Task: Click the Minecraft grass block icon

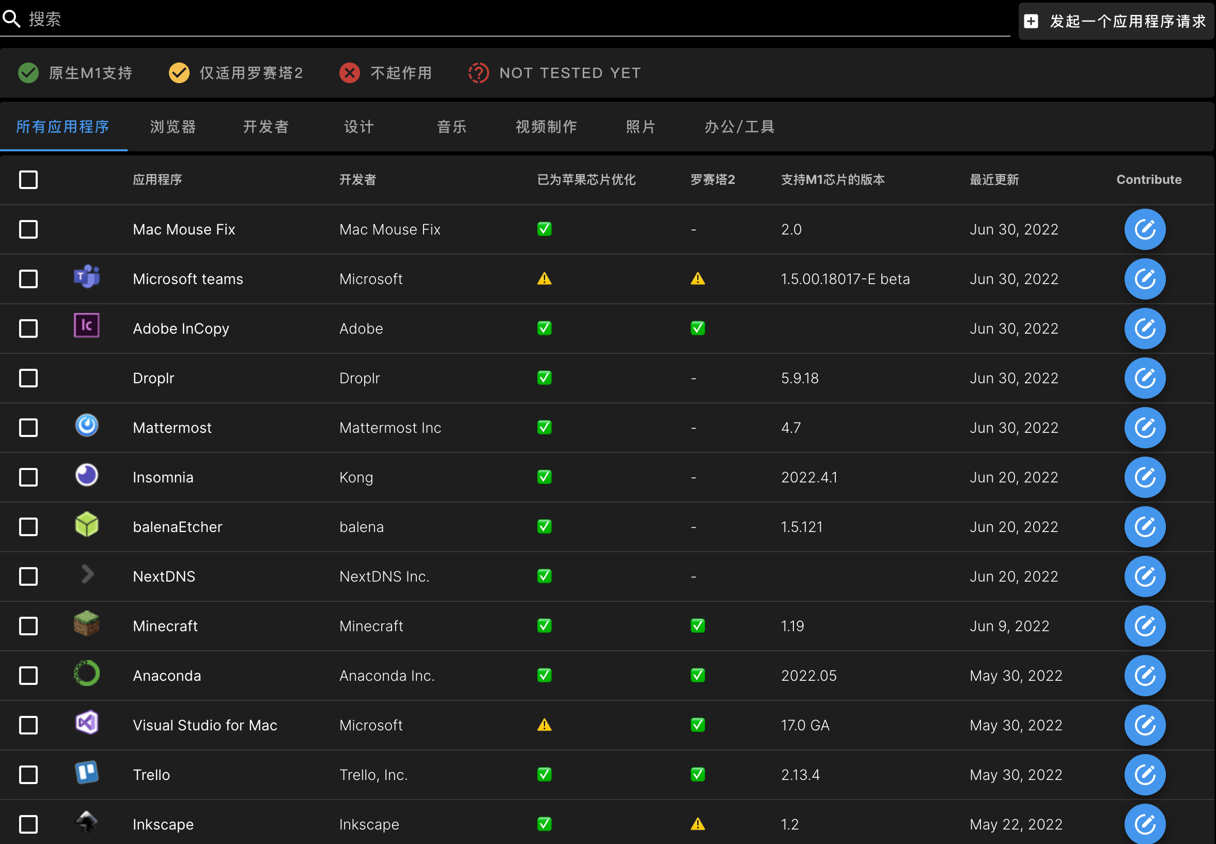Action: click(x=87, y=623)
